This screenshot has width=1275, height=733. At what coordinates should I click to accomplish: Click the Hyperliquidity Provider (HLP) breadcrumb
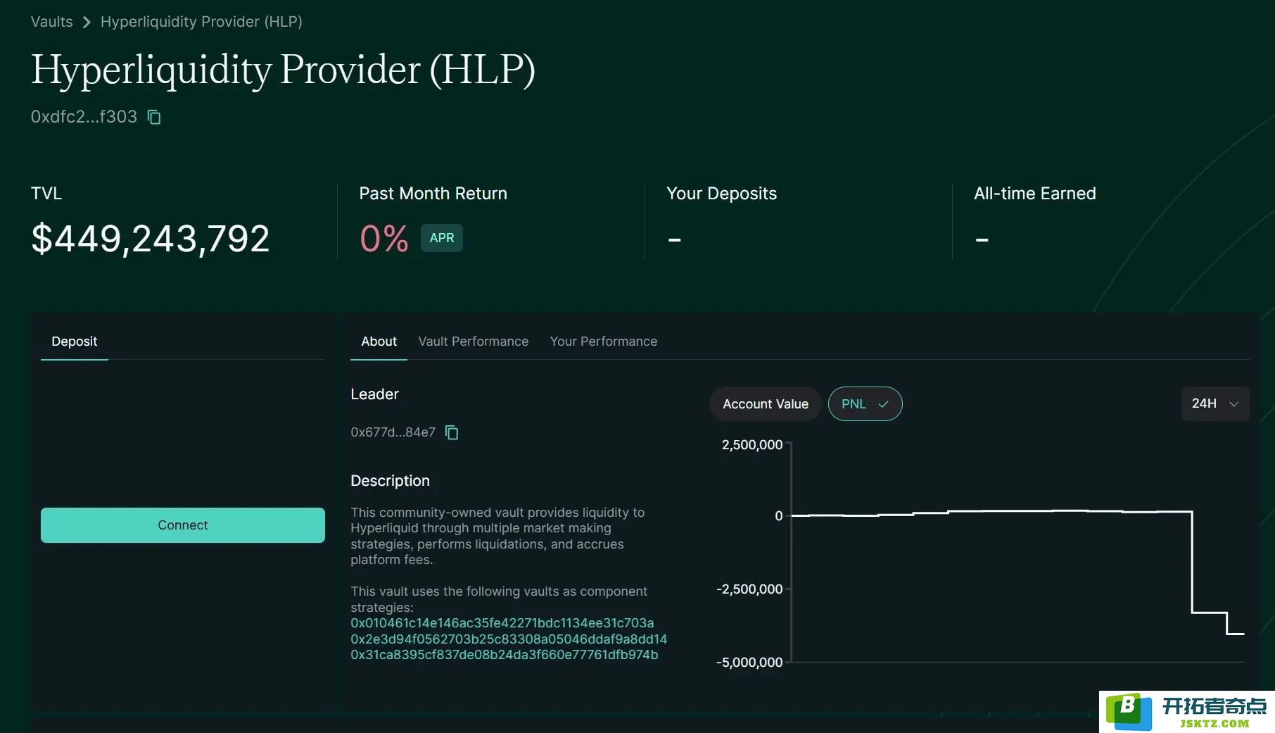point(201,22)
